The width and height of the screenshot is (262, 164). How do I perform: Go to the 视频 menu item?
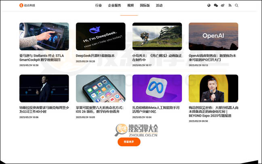tap(130, 5)
